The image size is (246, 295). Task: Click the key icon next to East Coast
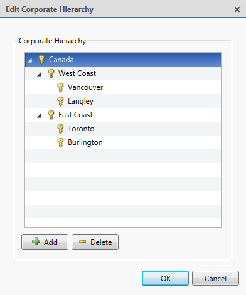click(51, 115)
